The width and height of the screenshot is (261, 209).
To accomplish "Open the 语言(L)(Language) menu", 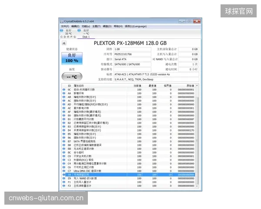I will (136, 26).
